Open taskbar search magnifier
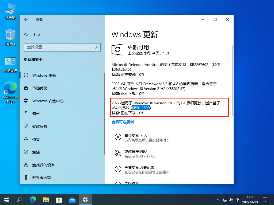 click(19, 200)
